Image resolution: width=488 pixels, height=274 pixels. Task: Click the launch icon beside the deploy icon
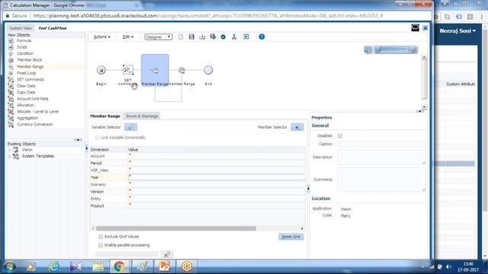[246, 37]
